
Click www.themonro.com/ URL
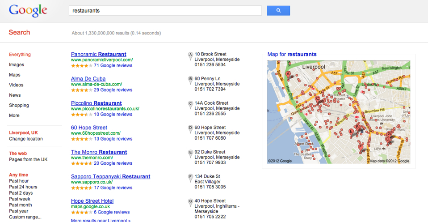point(92,158)
